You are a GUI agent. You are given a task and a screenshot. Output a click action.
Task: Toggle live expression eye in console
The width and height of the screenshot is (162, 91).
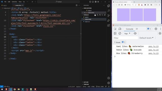(x=135, y=33)
